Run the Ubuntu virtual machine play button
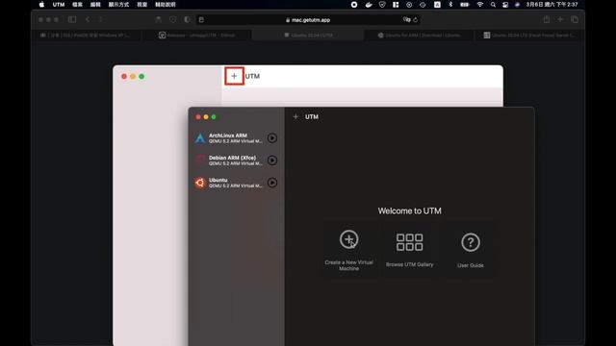The height and width of the screenshot is (346, 616). point(271,183)
